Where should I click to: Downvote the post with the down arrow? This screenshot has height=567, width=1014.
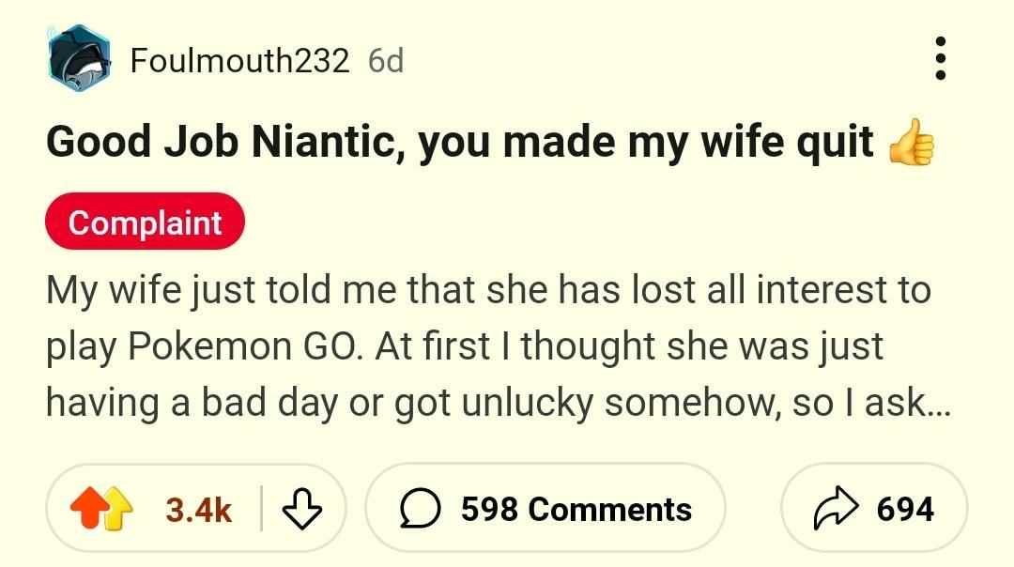301,510
